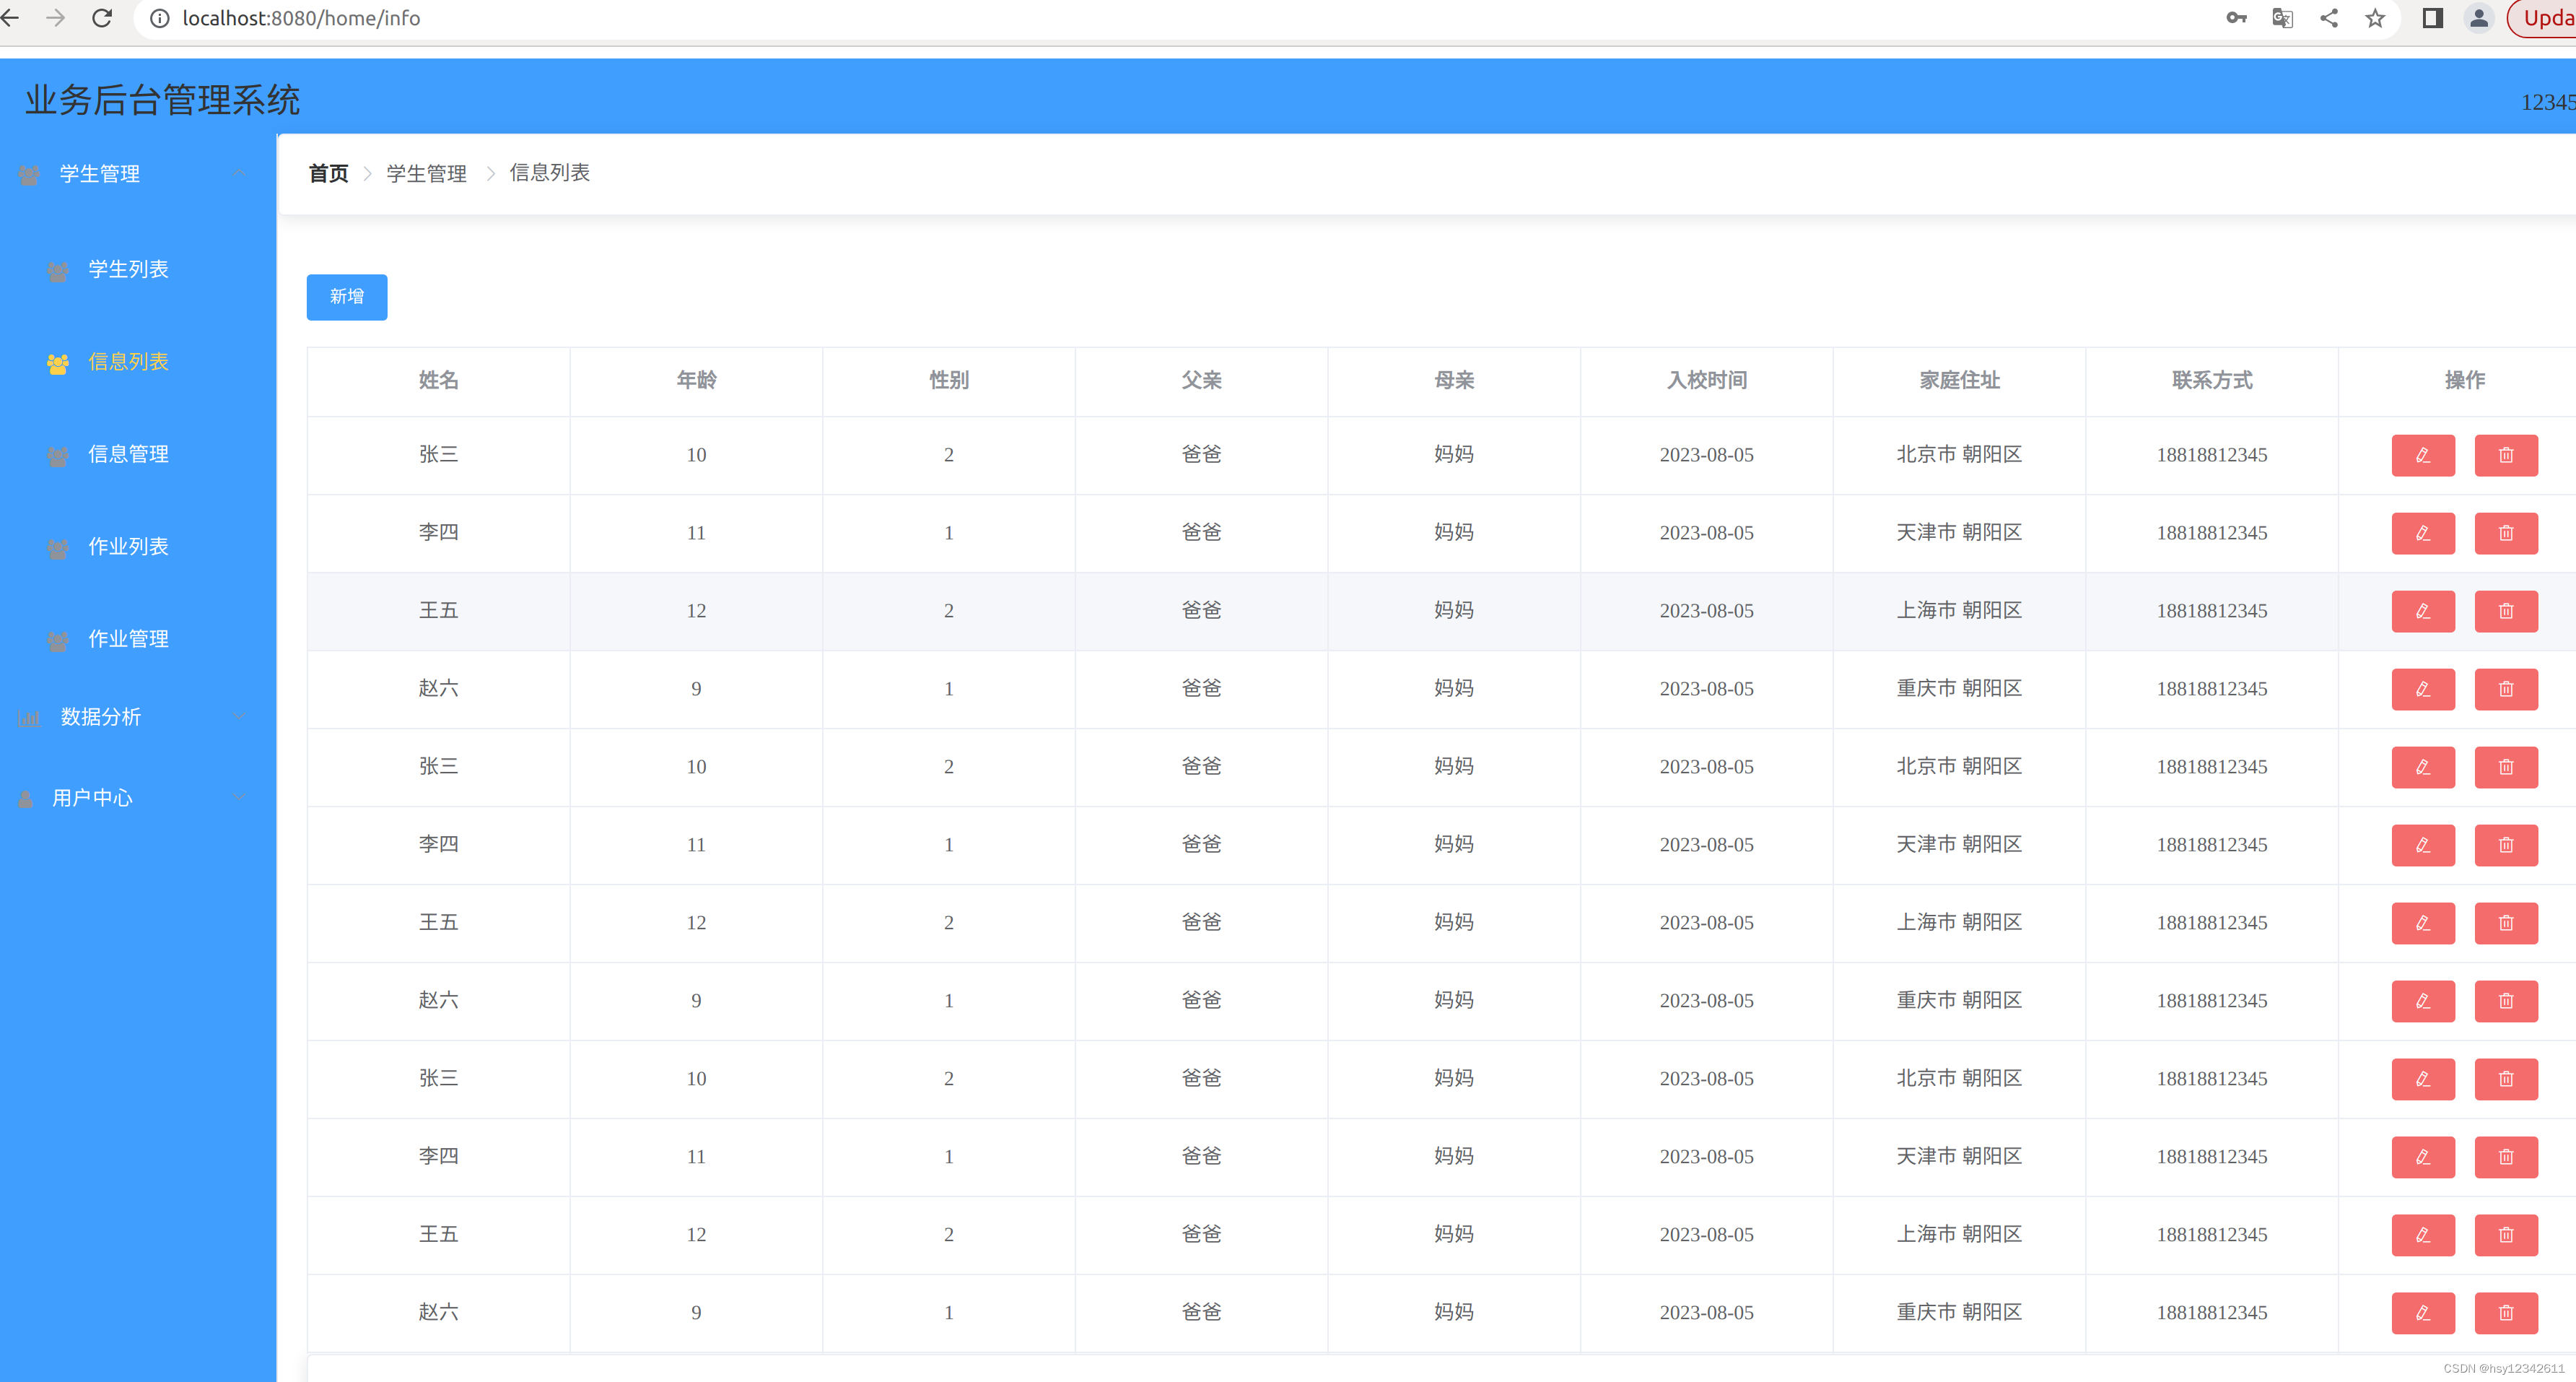
Task: Bookmark the page with the star icon
Action: 2375,17
